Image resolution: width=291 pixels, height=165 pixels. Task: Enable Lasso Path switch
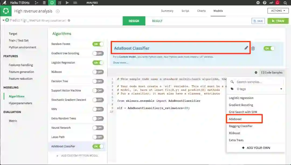[x=98, y=137]
